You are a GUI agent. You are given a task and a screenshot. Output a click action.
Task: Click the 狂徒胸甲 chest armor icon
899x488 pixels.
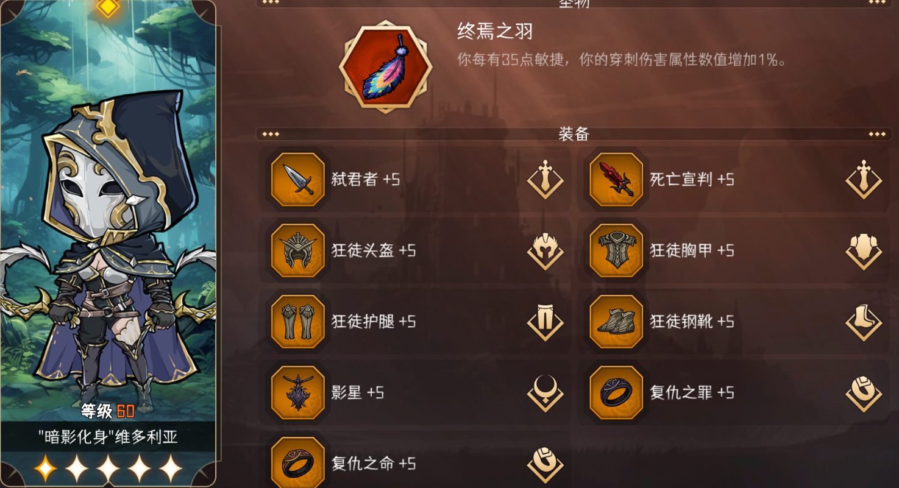616,250
